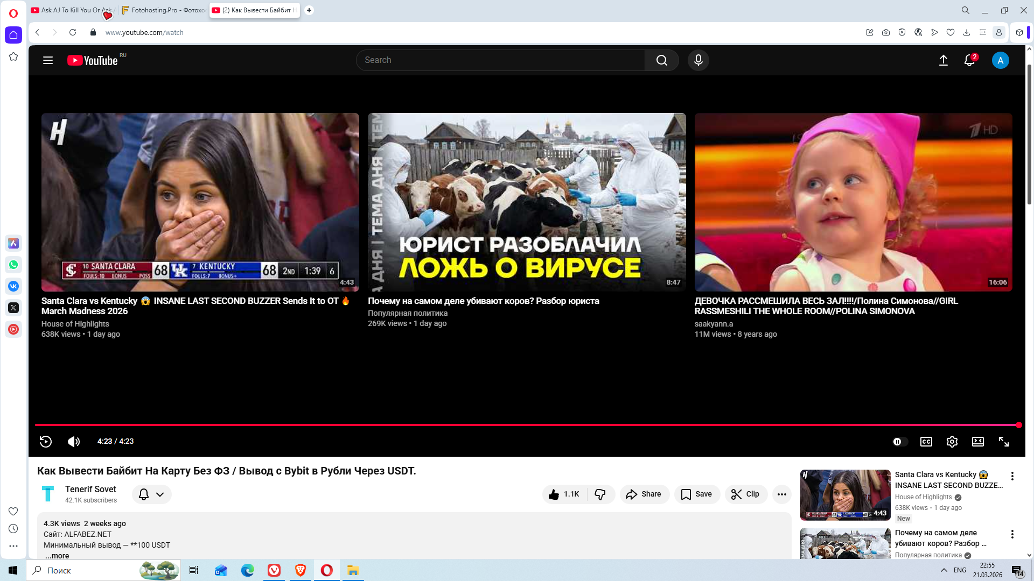Enter fullscreen mode in the player
The height and width of the screenshot is (581, 1034).
pos(1004,442)
